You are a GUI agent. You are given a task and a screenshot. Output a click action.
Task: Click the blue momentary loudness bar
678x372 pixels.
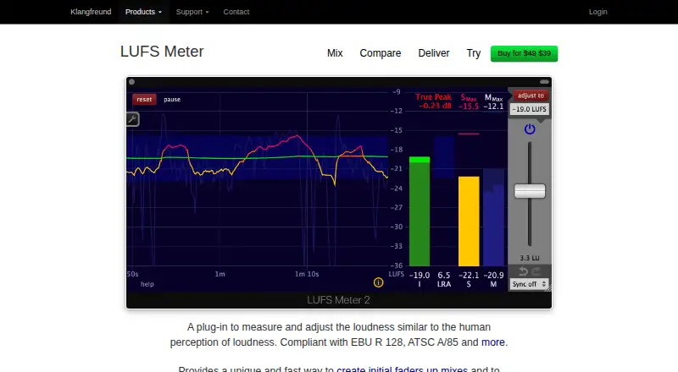point(493,217)
